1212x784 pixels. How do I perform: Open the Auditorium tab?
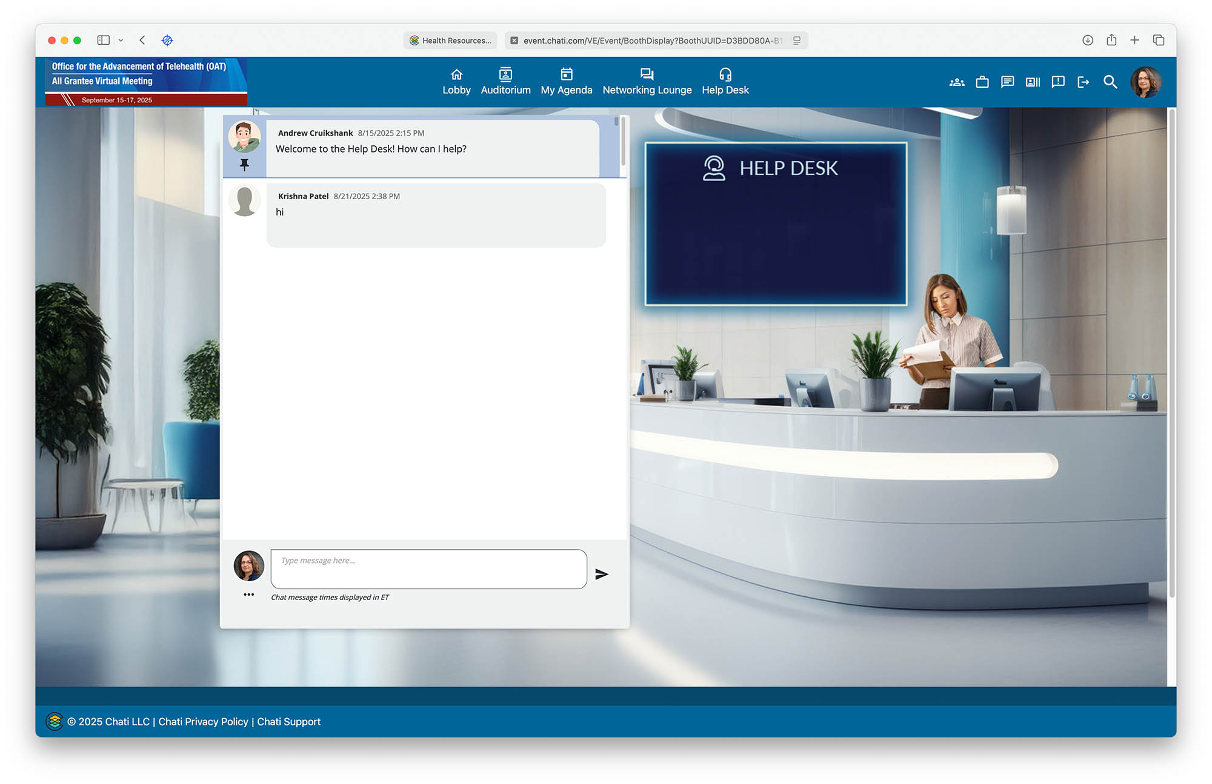pos(505,82)
